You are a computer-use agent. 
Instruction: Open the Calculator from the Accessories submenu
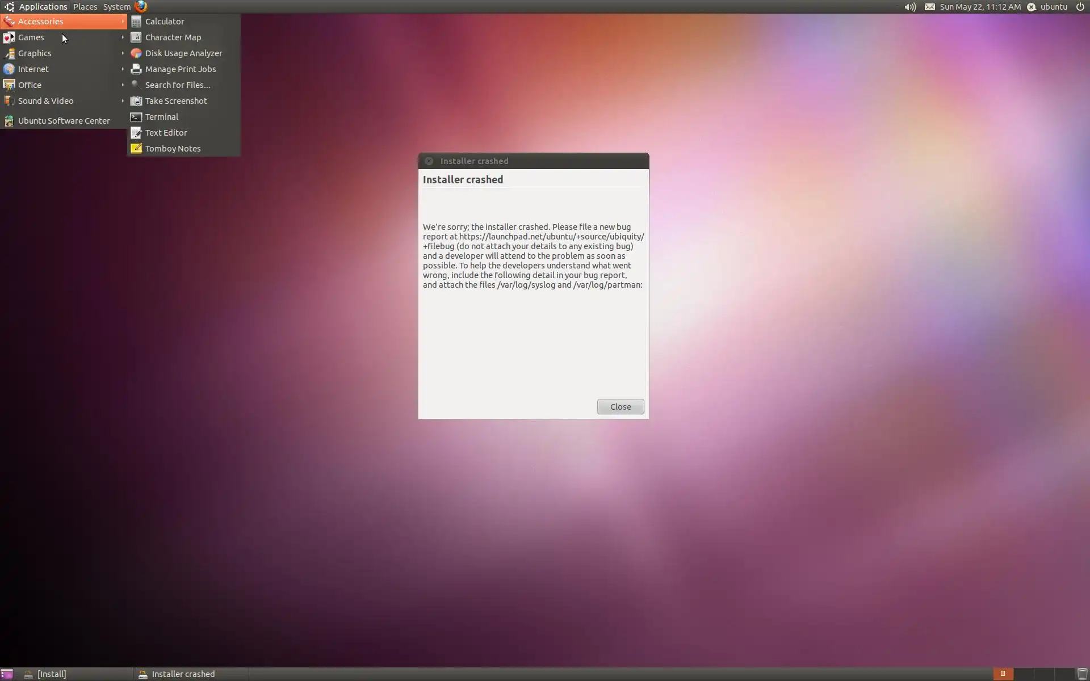point(164,22)
